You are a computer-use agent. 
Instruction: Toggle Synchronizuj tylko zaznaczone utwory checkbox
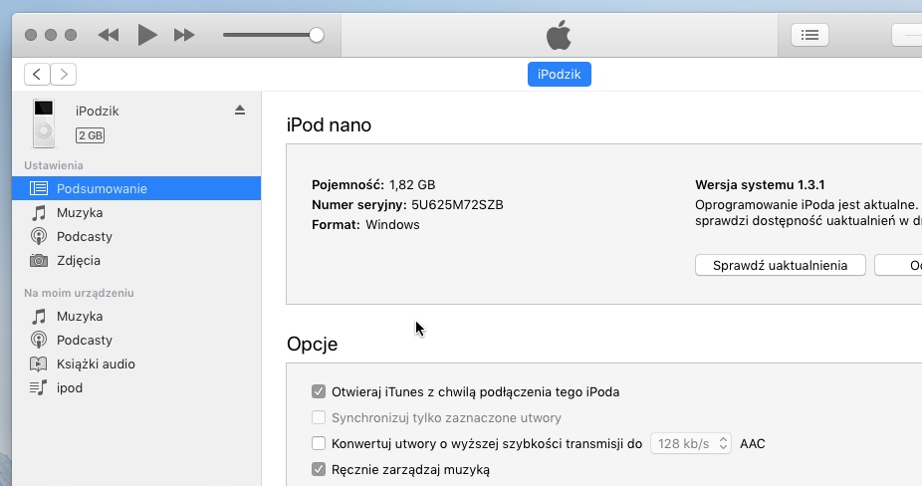(318, 417)
